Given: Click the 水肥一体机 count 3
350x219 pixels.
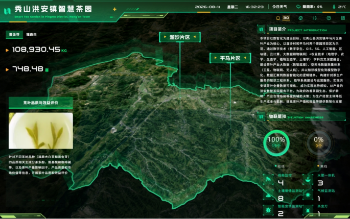Looking at the screenshot, I should (x=320, y=183).
